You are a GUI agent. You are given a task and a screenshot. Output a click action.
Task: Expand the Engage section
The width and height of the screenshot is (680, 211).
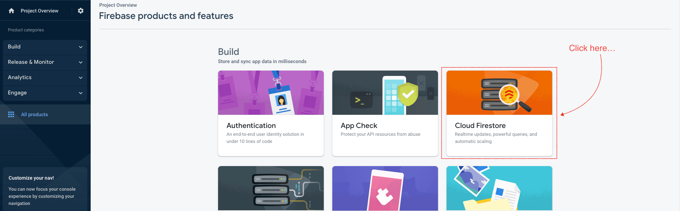click(45, 93)
